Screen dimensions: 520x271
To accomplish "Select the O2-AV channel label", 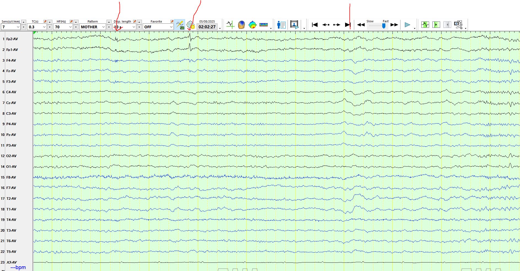I will pyautogui.click(x=11, y=156).
